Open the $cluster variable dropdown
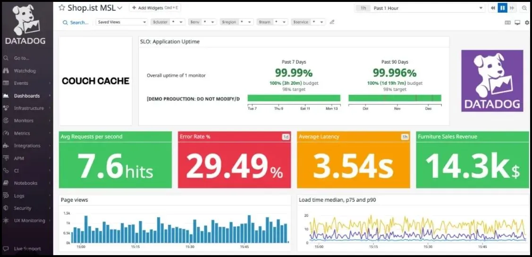The image size is (532, 257). coord(168,22)
